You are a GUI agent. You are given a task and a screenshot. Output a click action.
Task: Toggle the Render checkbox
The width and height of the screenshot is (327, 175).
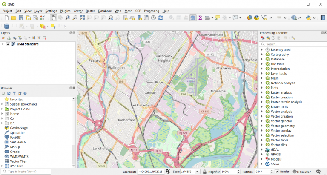277,172
